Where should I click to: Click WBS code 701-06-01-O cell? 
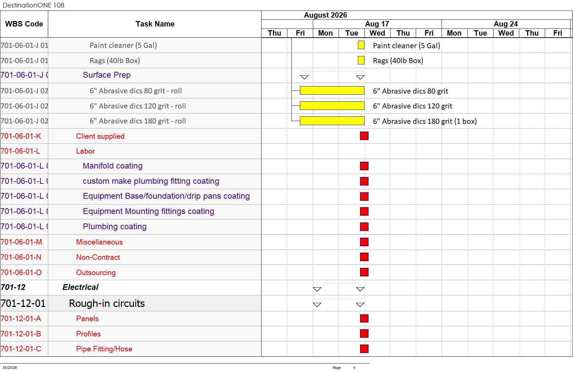point(24,272)
